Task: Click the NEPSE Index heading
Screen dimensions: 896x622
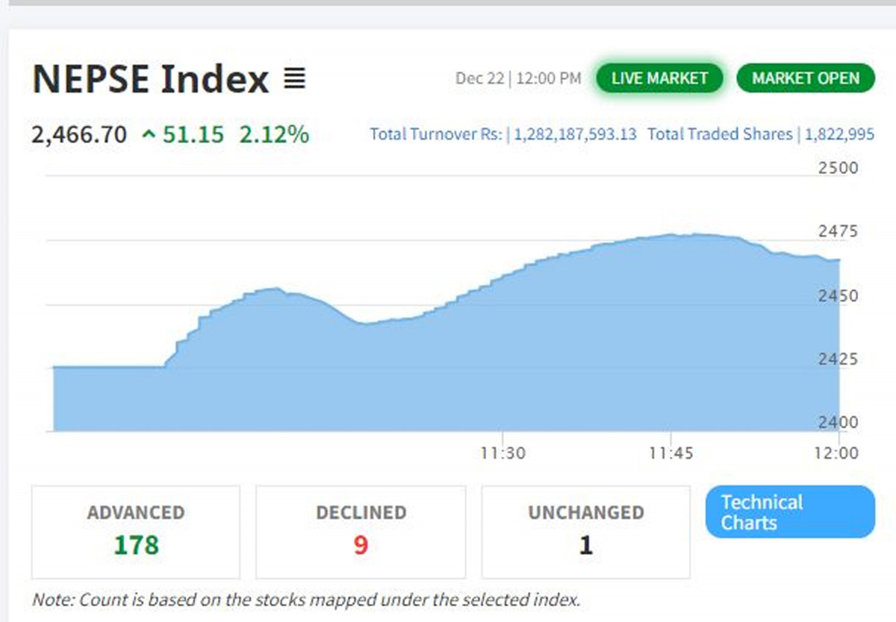Action: click(x=151, y=79)
